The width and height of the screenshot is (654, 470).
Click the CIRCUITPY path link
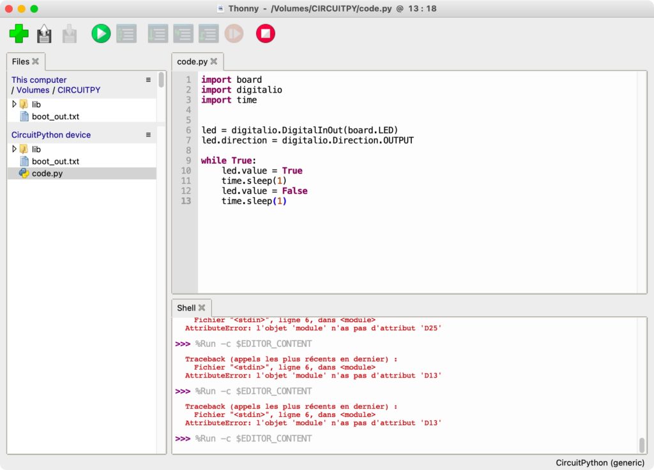[x=79, y=90]
